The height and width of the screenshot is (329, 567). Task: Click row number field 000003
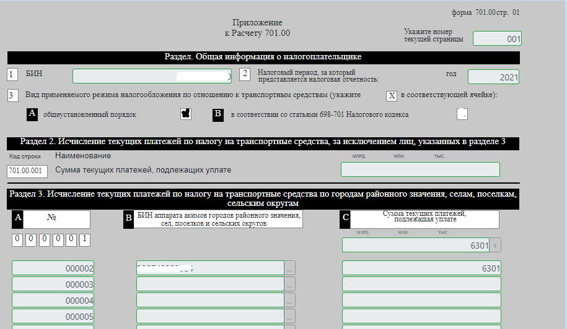pos(53,284)
